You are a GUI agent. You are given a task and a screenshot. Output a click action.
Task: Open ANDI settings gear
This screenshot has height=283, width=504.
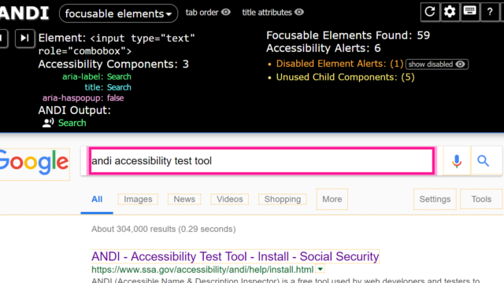(450, 12)
